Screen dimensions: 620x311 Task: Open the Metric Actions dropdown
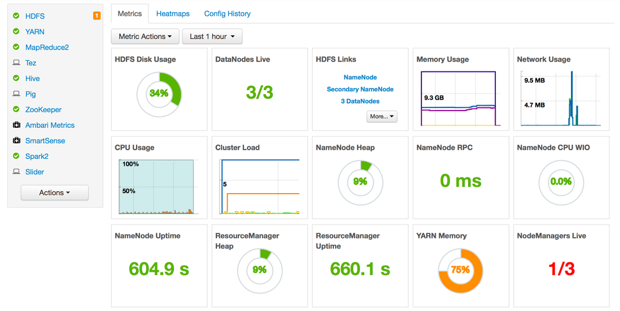pos(145,37)
